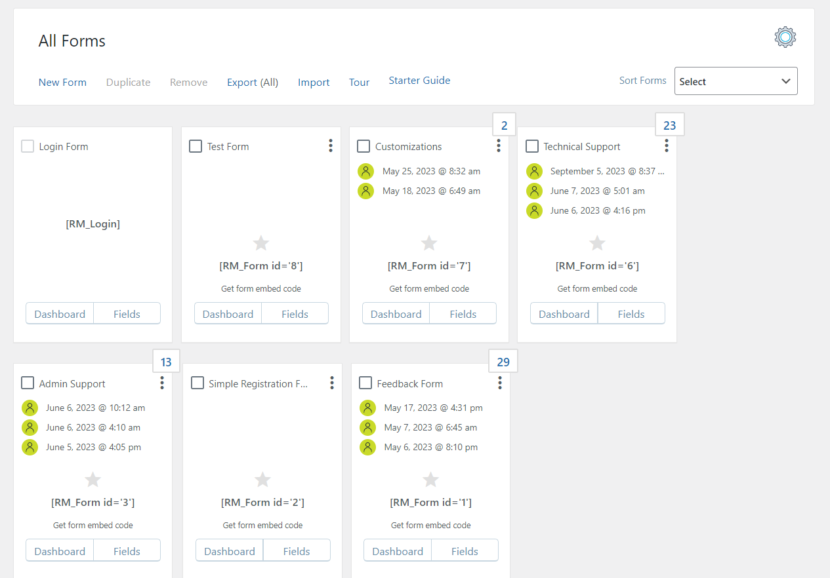Open the settings gear icon
This screenshot has height=578, width=830.
(785, 37)
